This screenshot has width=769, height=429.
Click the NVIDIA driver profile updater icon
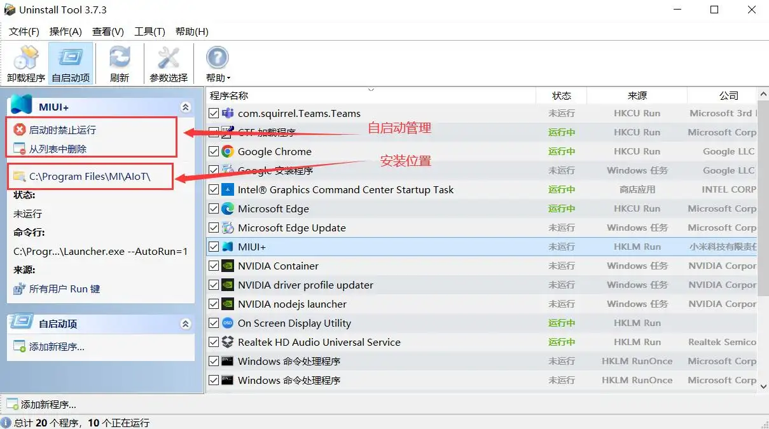pyautogui.click(x=228, y=285)
